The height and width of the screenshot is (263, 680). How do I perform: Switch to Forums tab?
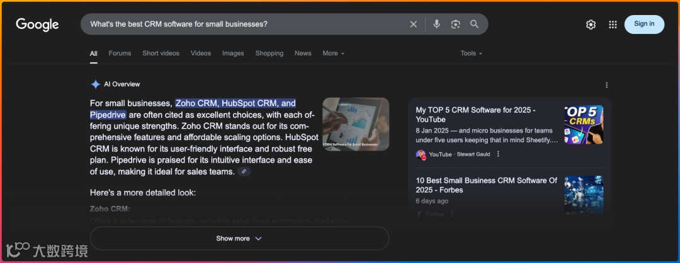(x=120, y=53)
